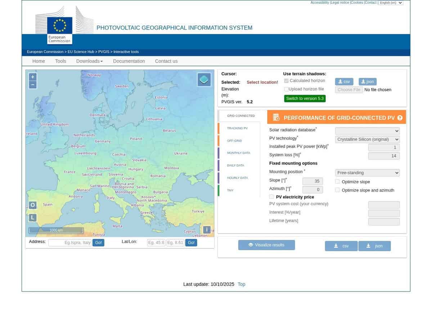This screenshot has height=324, width=432.
Task: Open the map layers switcher
Action: click(x=204, y=80)
